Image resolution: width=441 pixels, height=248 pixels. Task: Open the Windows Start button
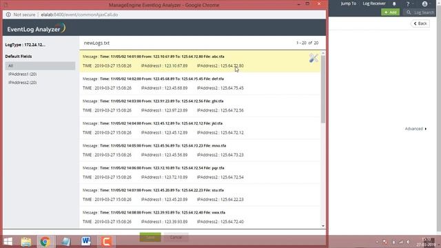[x=8, y=242]
